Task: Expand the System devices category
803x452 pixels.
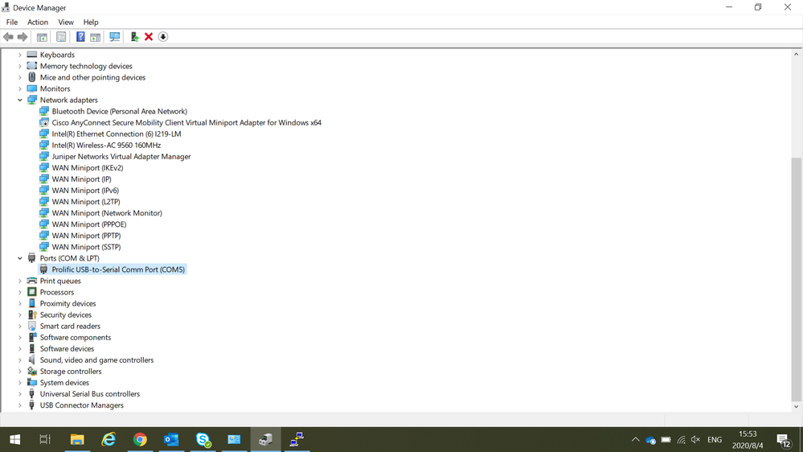Action: tap(20, 382)
